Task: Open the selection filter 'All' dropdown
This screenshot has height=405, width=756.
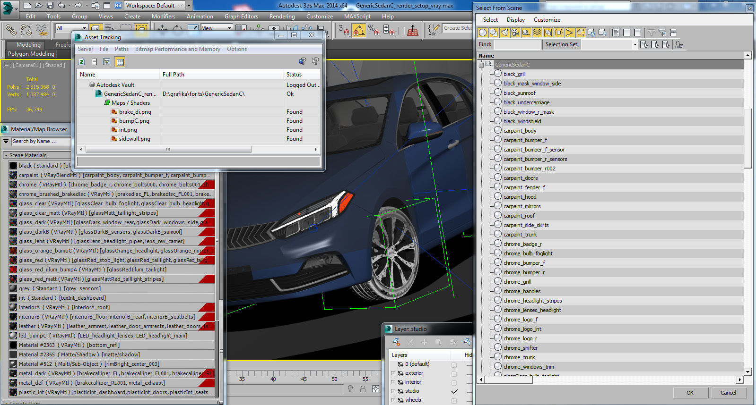Action: [x=84, y=28]
